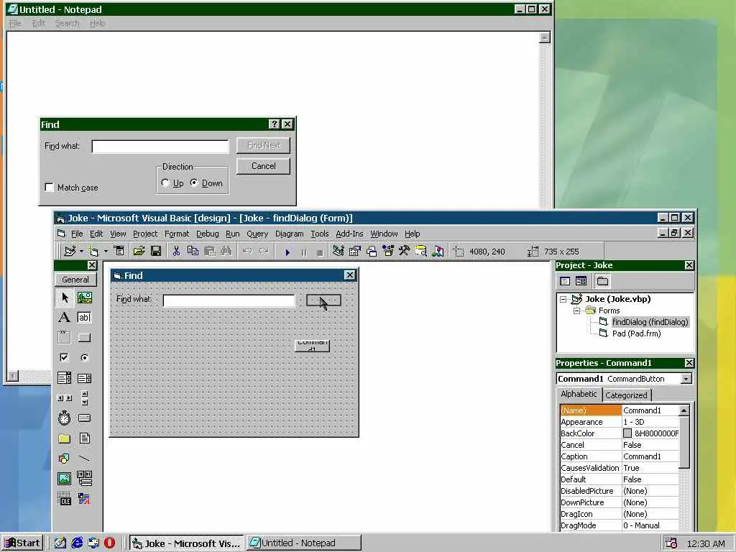Switch to Untitled - Notepad in taskbar
The width and height of the screenshot is (736, 552).
point(304,543)
